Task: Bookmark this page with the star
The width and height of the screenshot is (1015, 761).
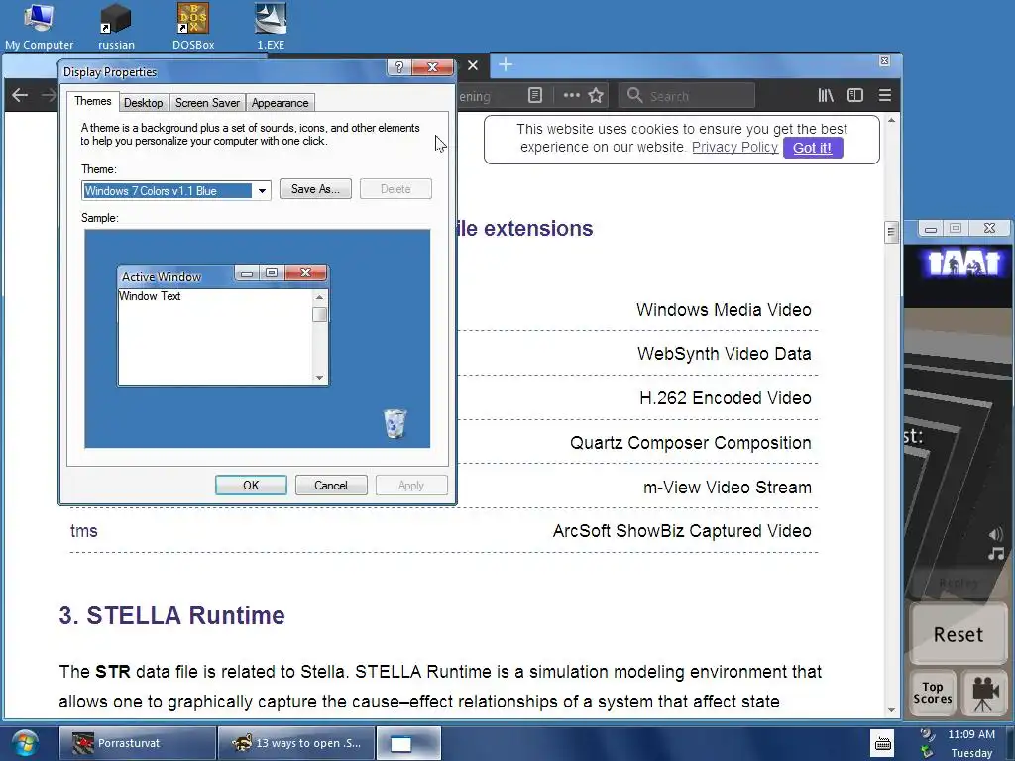Action: click(x=596, y=96)
